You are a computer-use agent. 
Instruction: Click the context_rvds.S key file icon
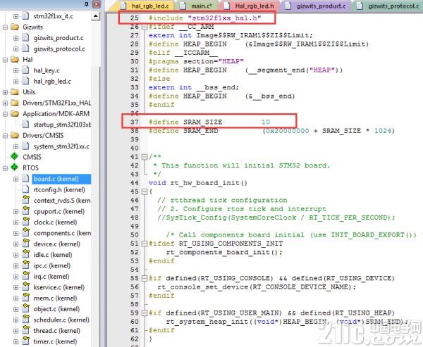(26, 200)
